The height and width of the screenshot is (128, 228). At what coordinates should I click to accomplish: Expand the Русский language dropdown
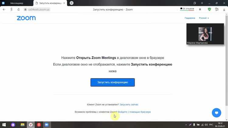click(x=204, y=18)
